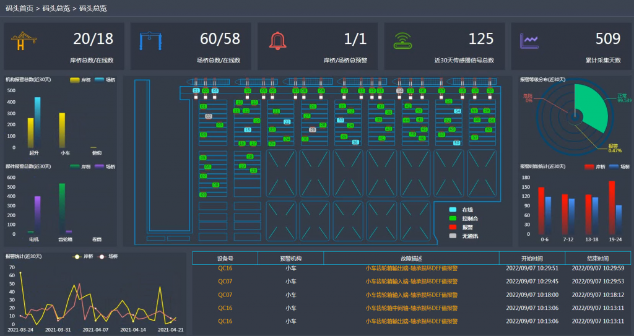Click the cyan 在线 legend swatch
The width and height of the screenshot is (634, 336).
[453, 210]
